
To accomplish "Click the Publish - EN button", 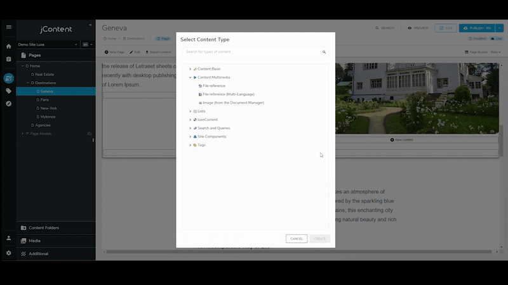I will (x=476, y=28).
